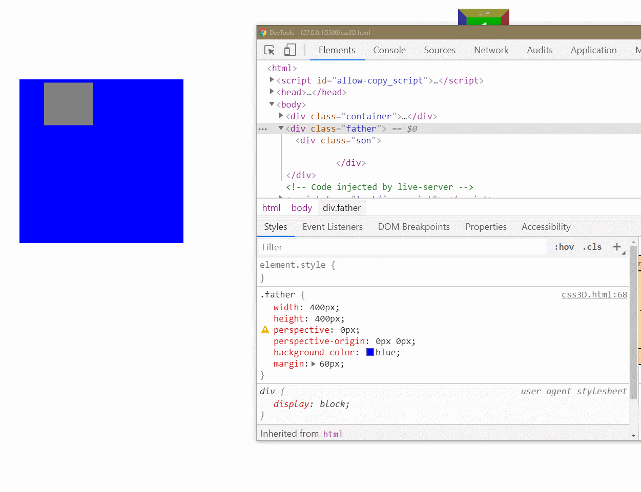The image size is (641, 492).
Task: Collapse the div father node
Action: (x=281, y=128)
